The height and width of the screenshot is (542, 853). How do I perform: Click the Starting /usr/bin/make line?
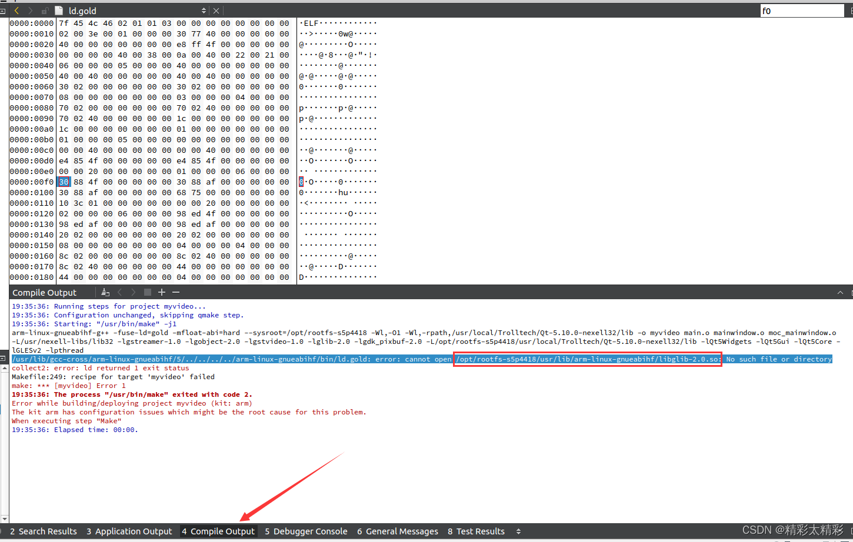94,324
